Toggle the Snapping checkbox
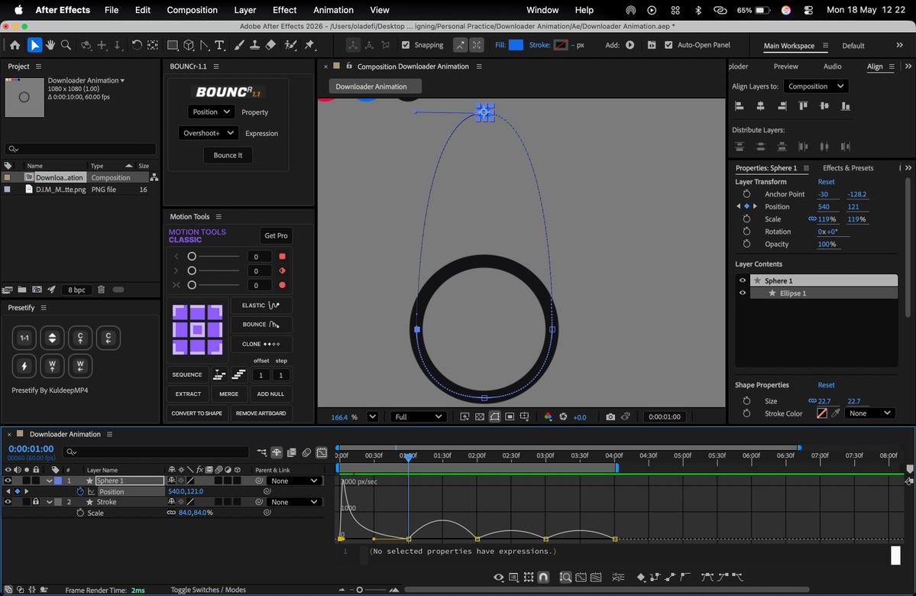 coord(406,45)
